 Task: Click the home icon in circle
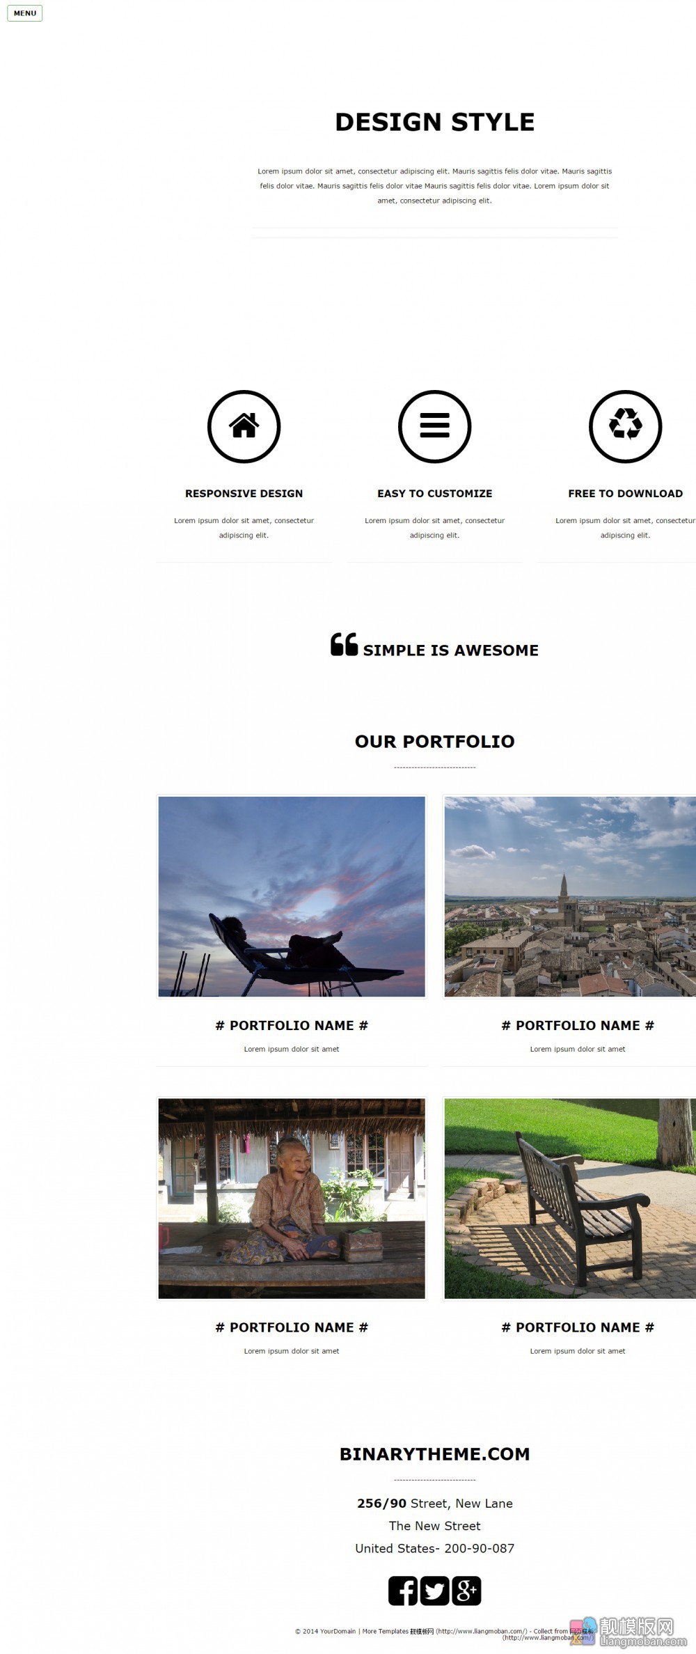[x=244, y=426]
